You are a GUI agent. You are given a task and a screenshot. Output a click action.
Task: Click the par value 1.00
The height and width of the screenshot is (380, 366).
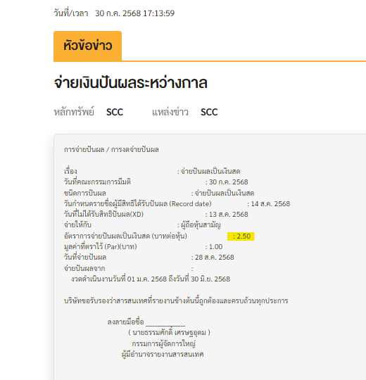215,247
